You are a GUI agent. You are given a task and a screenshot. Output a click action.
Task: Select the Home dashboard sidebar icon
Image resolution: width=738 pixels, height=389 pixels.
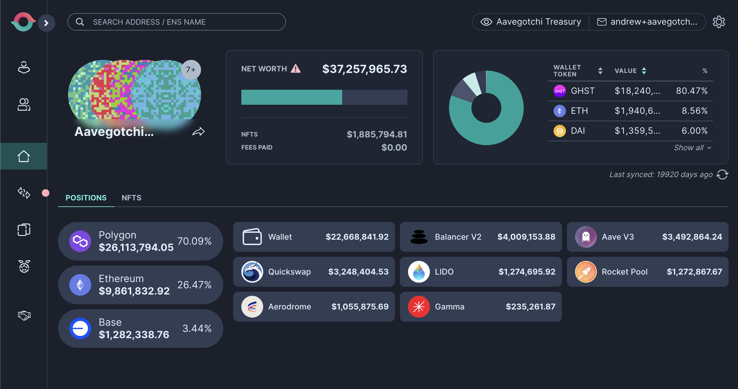24,156
